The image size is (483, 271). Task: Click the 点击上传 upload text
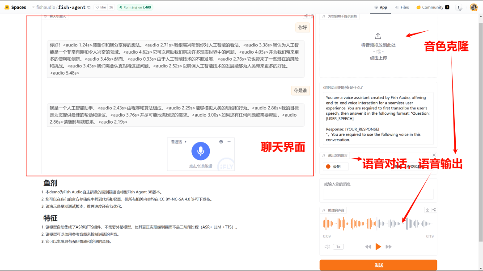[x=378, y=58]
